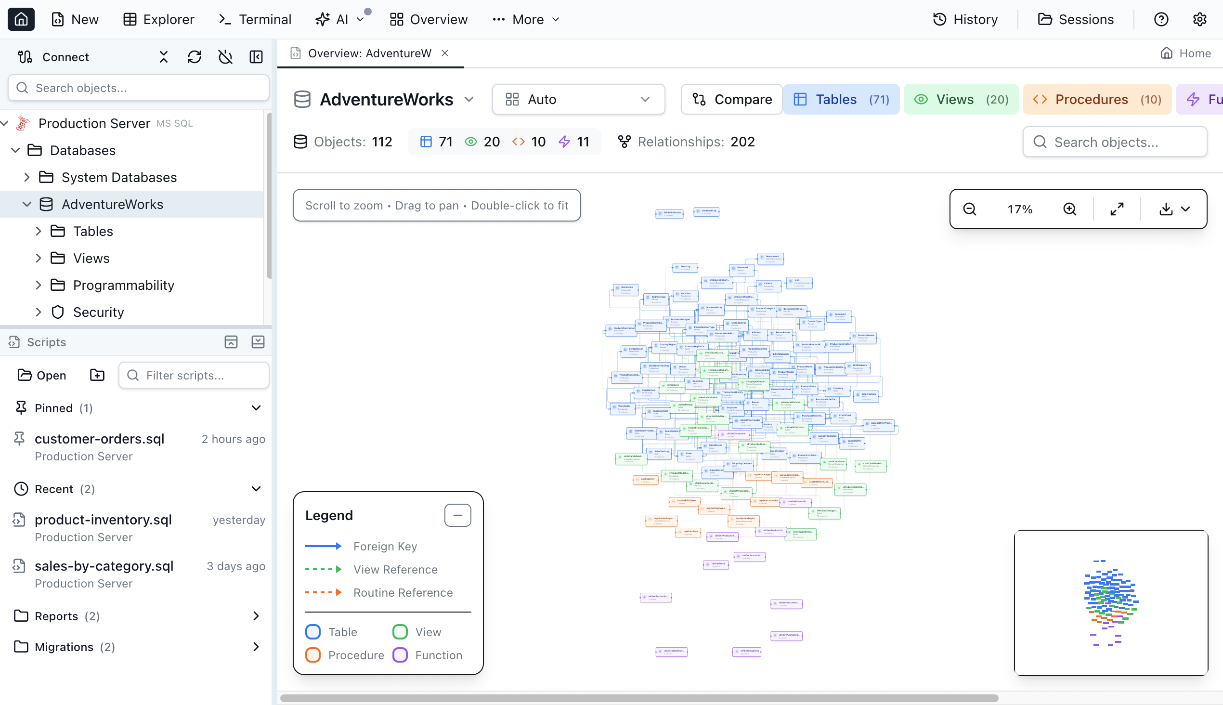Toggle the Procedures (10) filter pill
This screenshot has width=1223, height=705.
[1097, 99]
